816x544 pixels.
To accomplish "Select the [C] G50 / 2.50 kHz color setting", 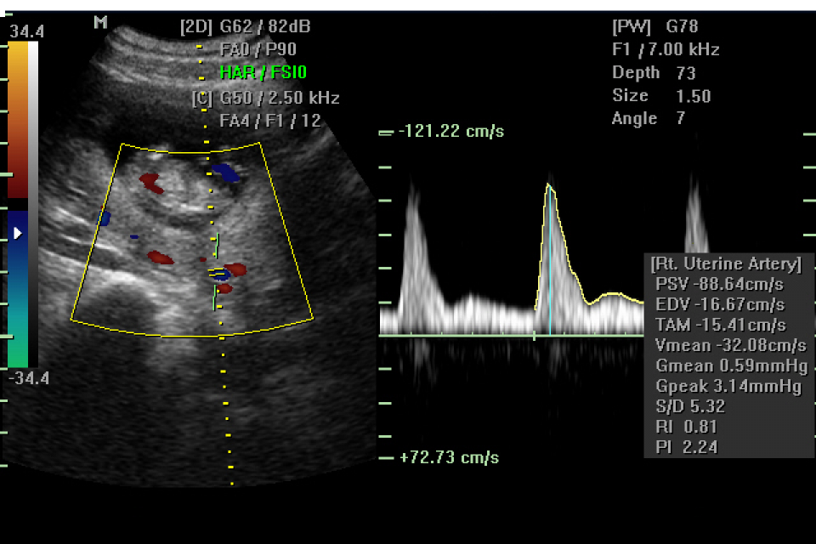I will pos(266,98).
